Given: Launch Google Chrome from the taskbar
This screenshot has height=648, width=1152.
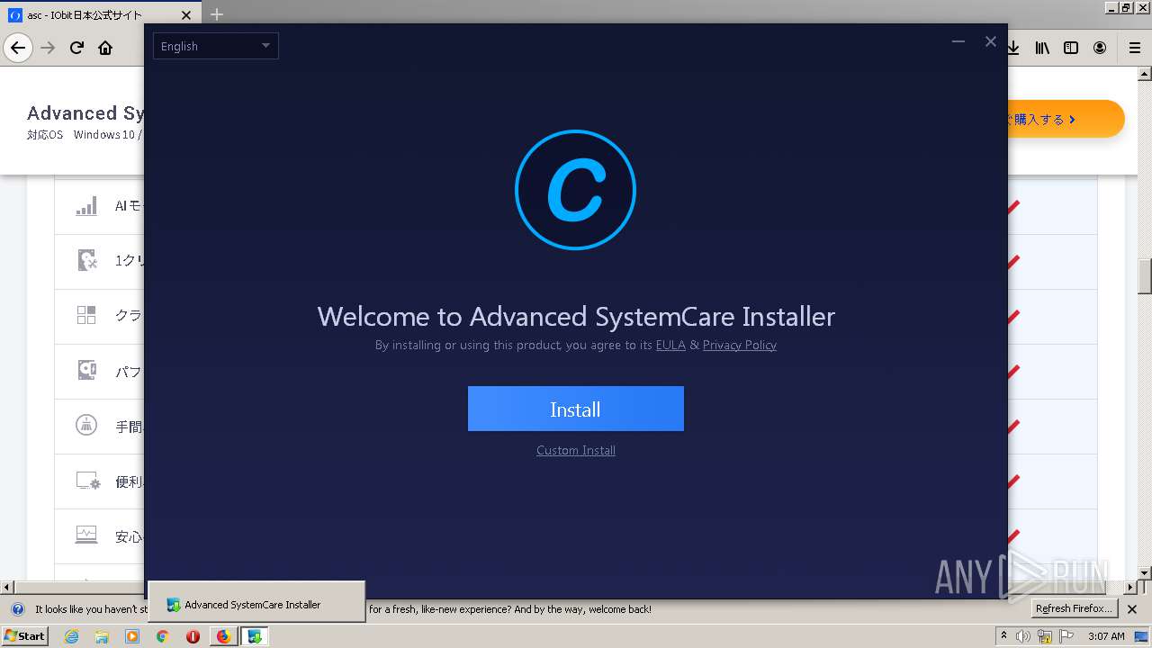Looking at the screenshot, I should [162, 636].
